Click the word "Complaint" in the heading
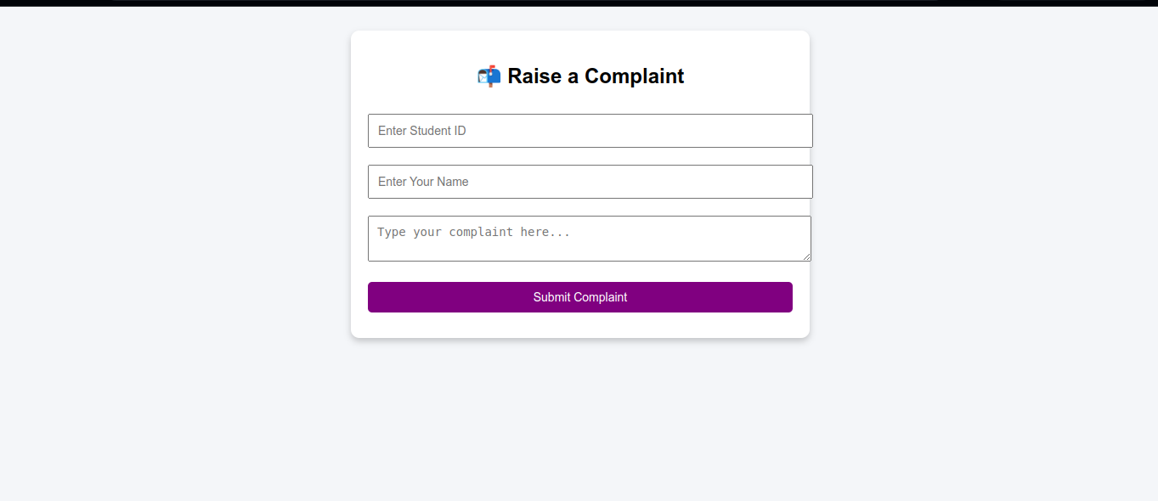1158x501 pixels. coord(635,76)
